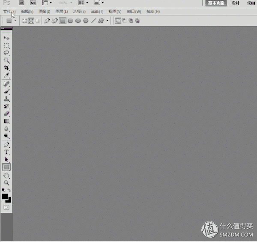Open the 帮助(H) menu
This screenshot has width=257, height=242.
[153, 12]
